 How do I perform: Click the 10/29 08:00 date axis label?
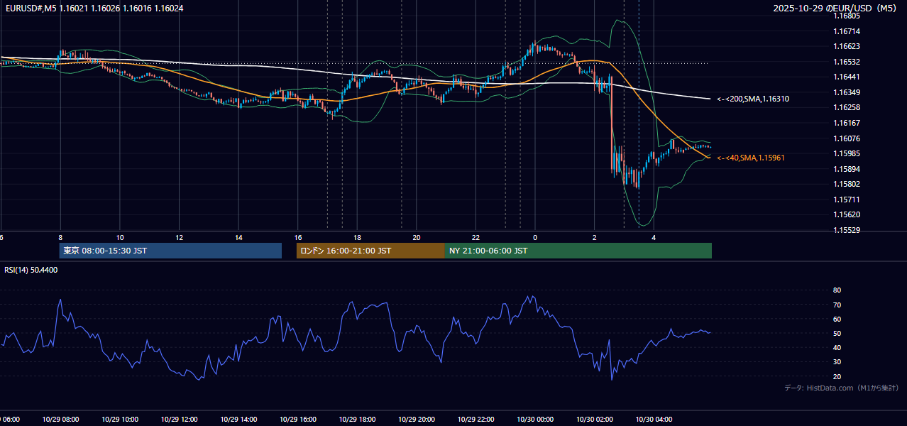[60, 419]
